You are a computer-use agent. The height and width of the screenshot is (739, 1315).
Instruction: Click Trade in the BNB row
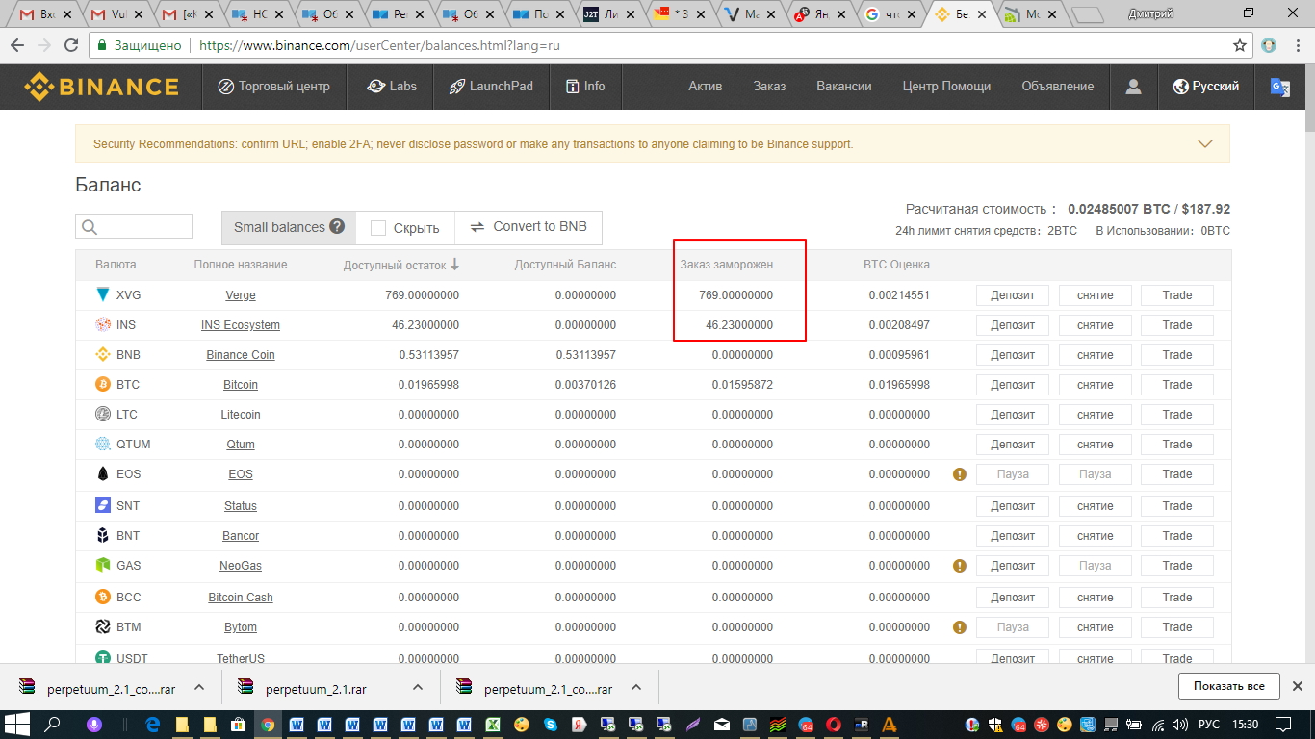pyautogui.click(x=1177, y=355)
